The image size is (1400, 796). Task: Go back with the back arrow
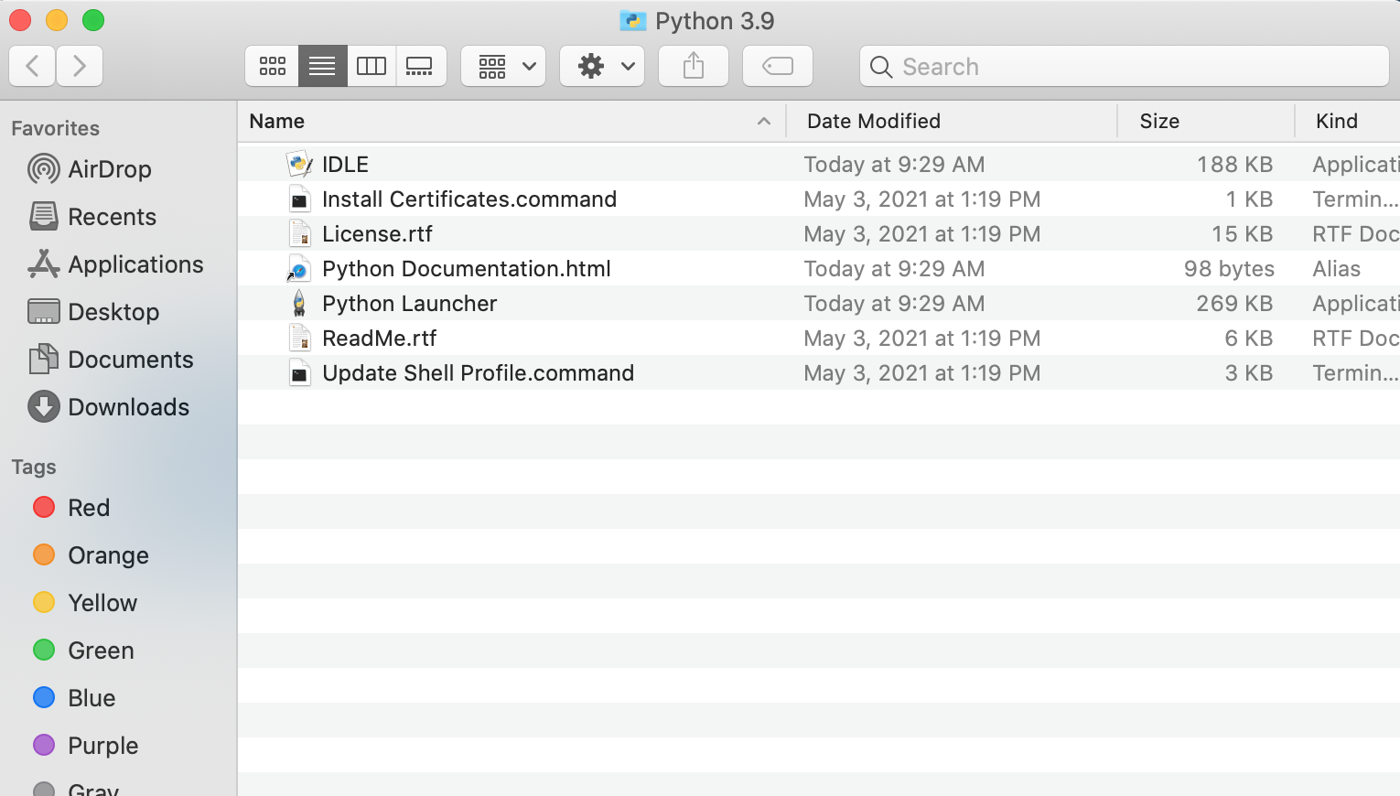tap(32, 66)
